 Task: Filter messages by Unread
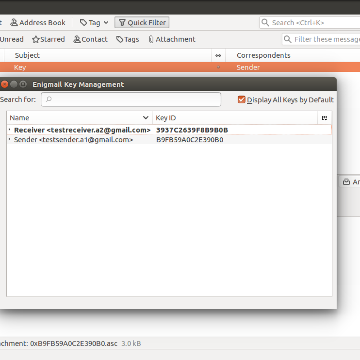point(11,39)
